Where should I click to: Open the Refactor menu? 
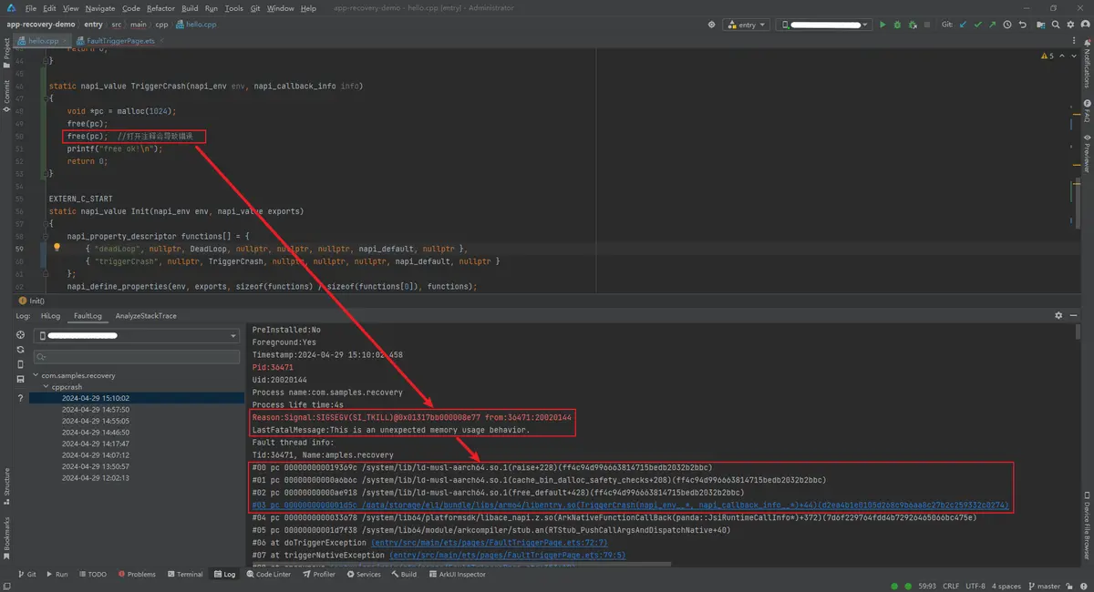(160, 8)
